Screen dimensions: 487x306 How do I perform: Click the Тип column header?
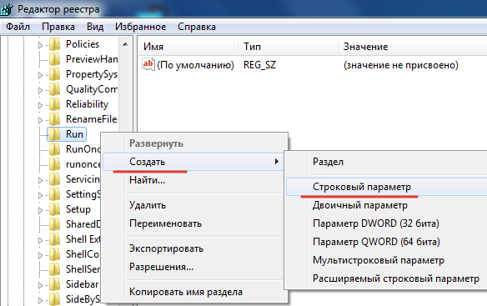289,47
